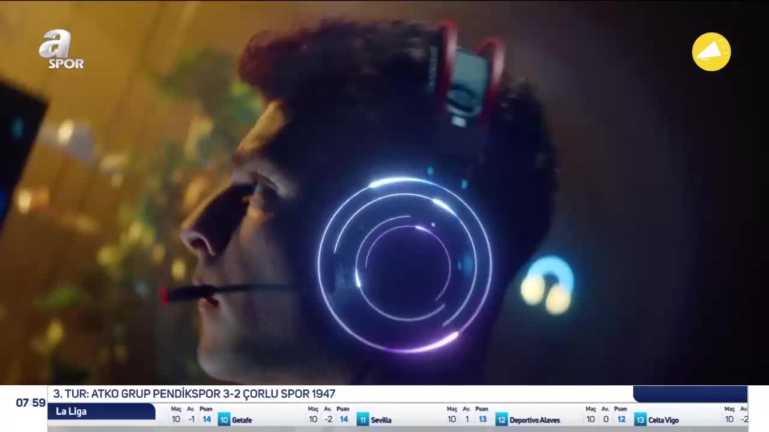The height and width of the screenshot is (432, 769).
Task: Click the 07:59 clock display
Action: pos(31,403)
